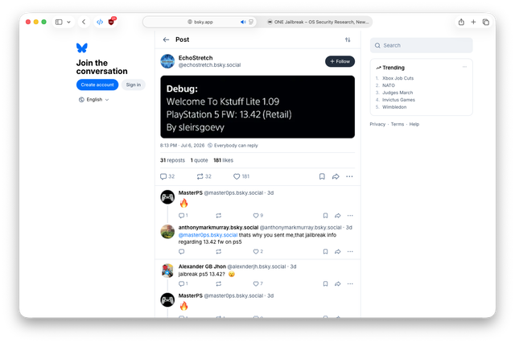Open EchoStretch's avatar
This screenshot has height=343, width=515.
click(x=167, y=61)
